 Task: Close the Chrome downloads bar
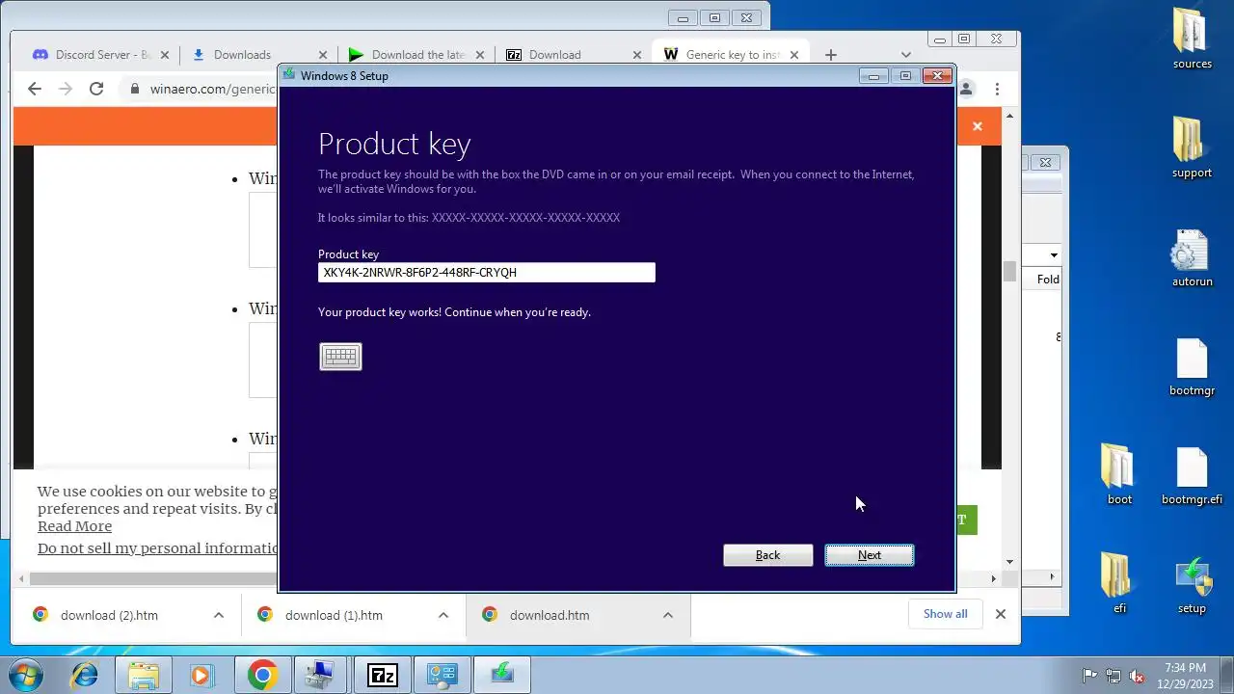(1001, 614)
